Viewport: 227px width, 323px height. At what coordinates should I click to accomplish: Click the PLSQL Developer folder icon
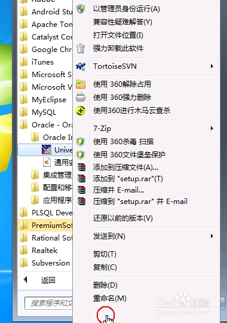(x=24, y=213)
